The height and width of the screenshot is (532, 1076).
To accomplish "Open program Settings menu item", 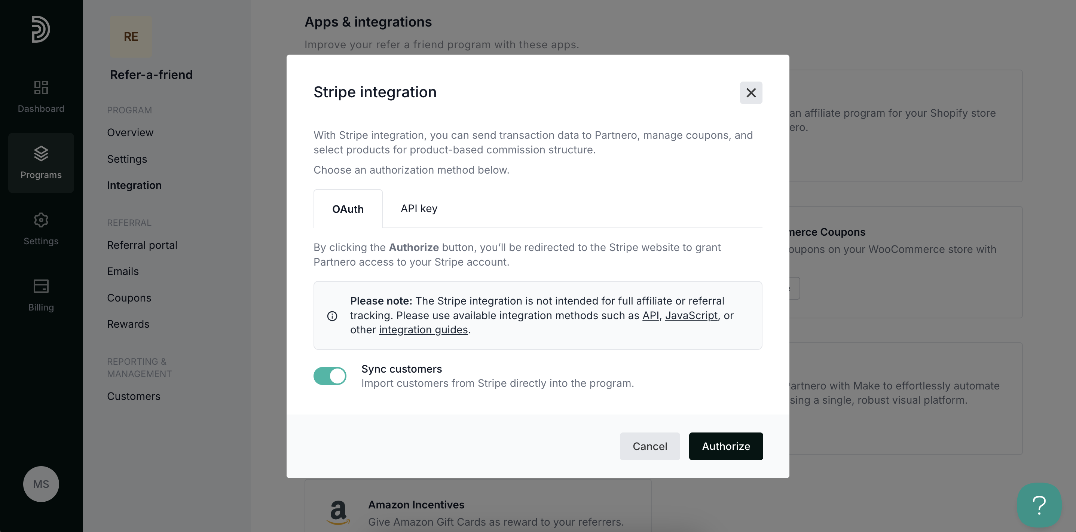I will coord(126,159).
